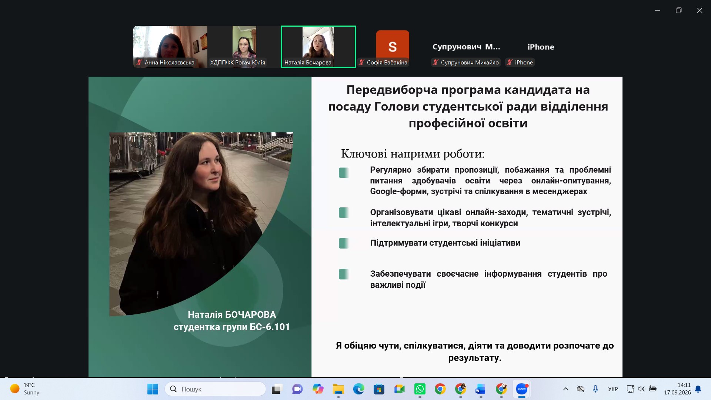This screenshot has width=711, height=400.
Task: Click the slide title starting 'Передвиборча програма кандидата'
Action: point(468,106)
